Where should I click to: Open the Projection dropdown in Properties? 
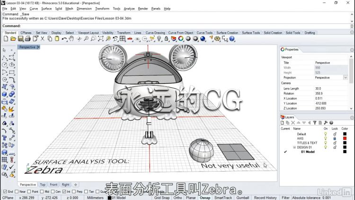point(346,78)
